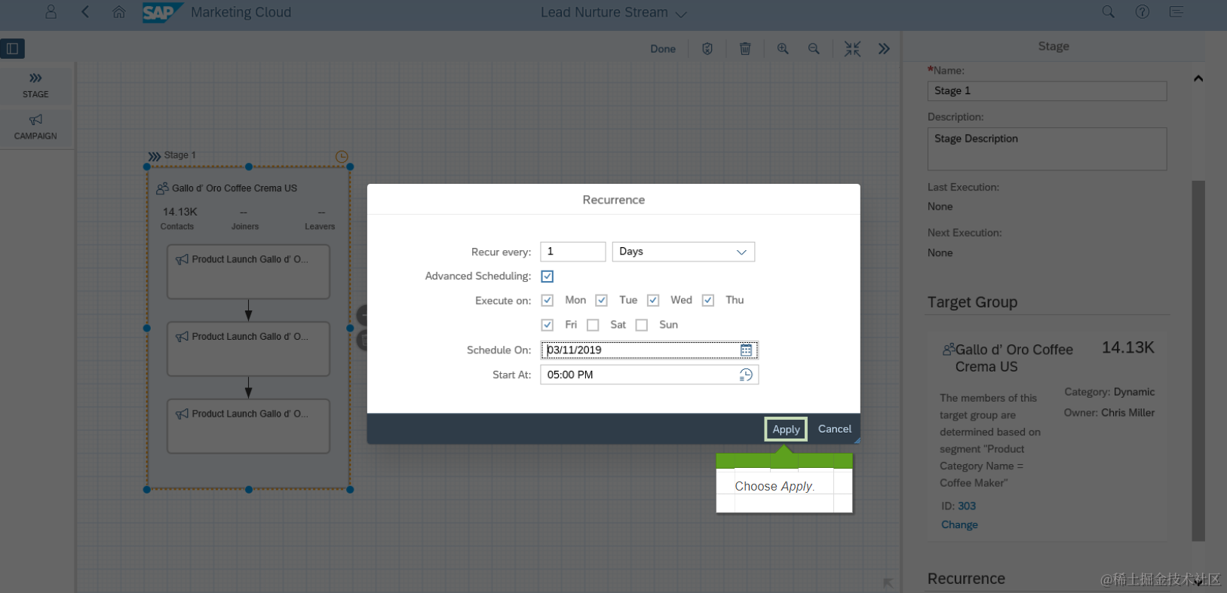
Task: Click the fit-to-screen collapse icon
Action: pos(852,49)
